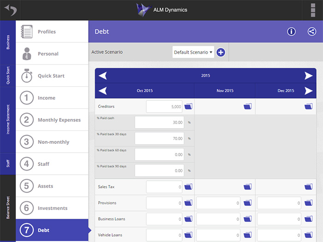The height and width of the screenshot is (242, 323).
Task: Open the three-square overflow menu
Action: pos(313,10)
